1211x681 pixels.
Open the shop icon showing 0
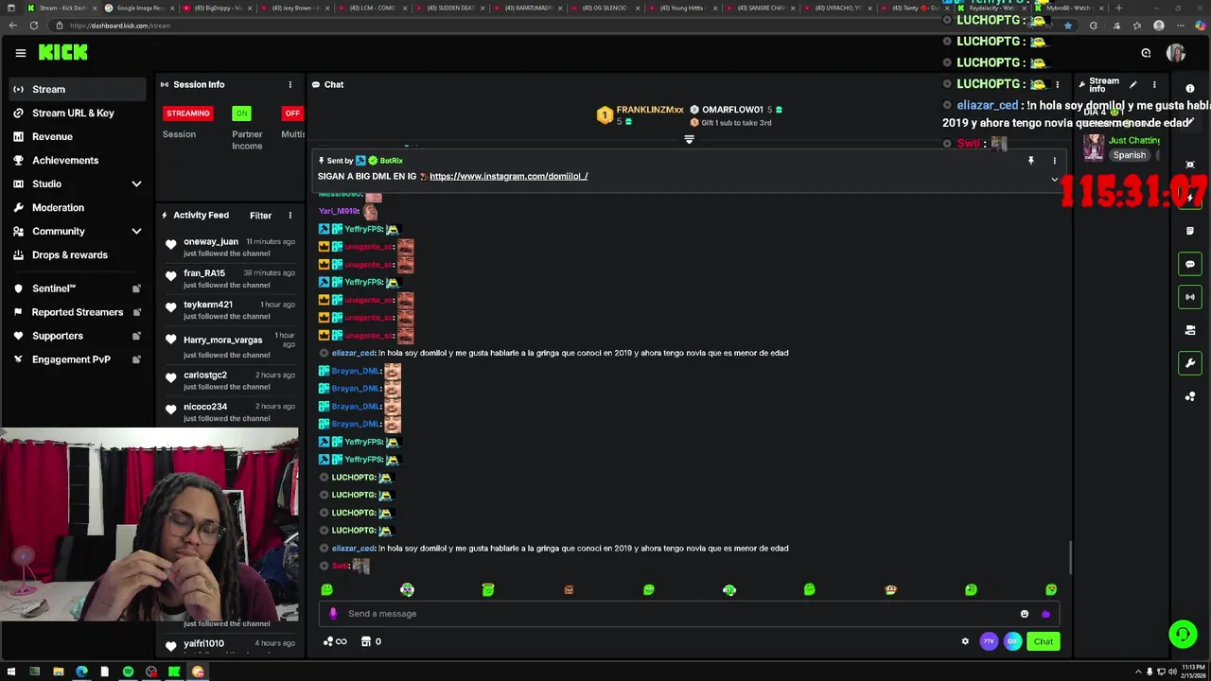(x=372, y=641)
